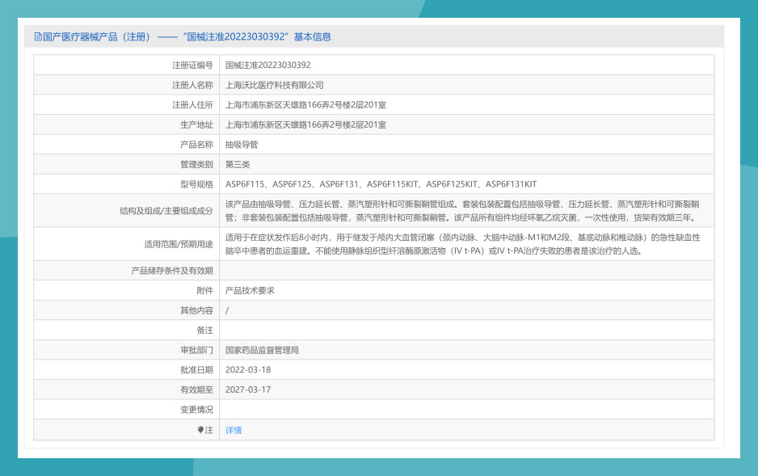Click 基本信息 text in the page header

pos(313,36)
